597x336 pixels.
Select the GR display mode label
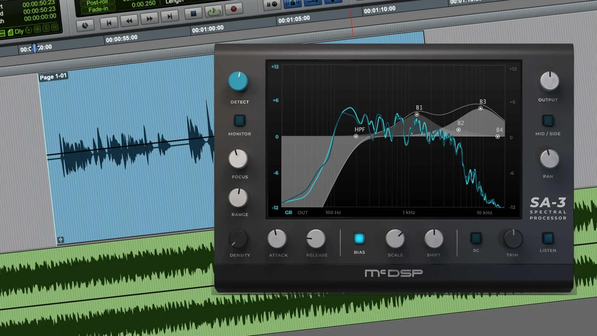(x=288, y=212)
